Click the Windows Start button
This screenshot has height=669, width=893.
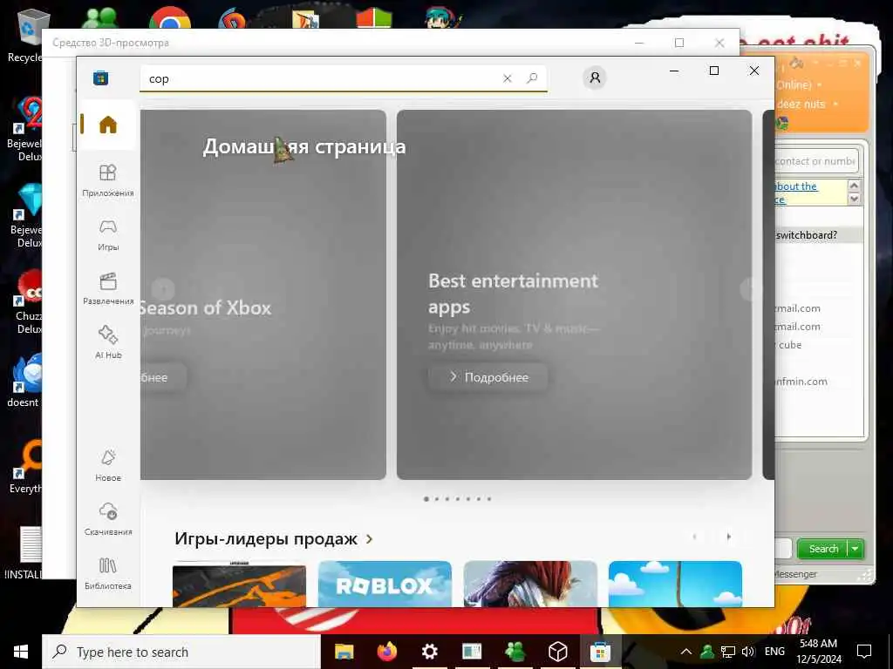(21, 652)
